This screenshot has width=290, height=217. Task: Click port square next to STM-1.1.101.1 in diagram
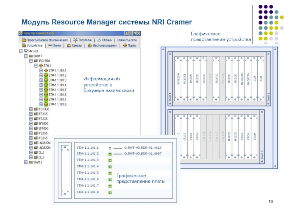pos(110,148)
